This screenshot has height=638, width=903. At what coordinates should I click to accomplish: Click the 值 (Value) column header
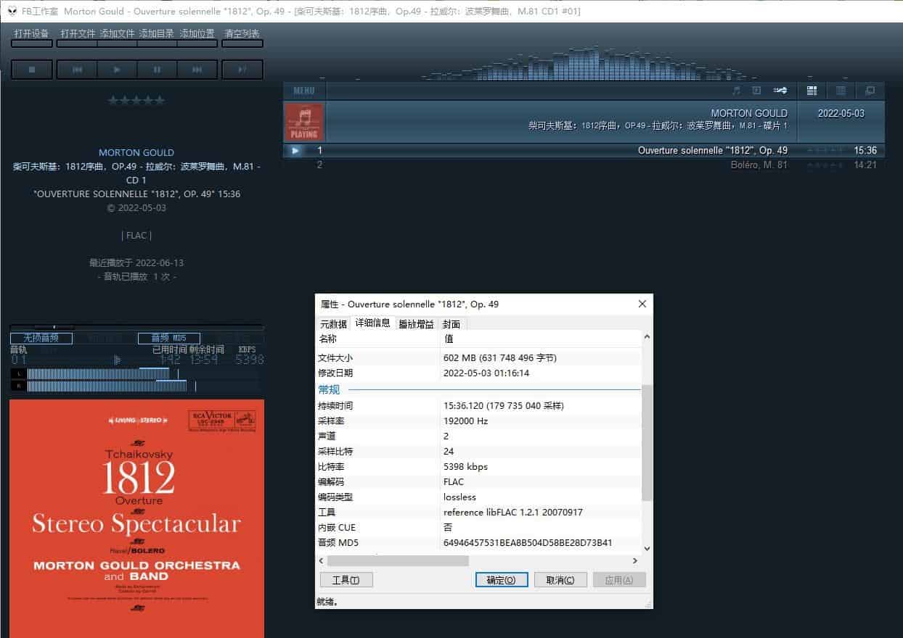click(x=541, y=339)
